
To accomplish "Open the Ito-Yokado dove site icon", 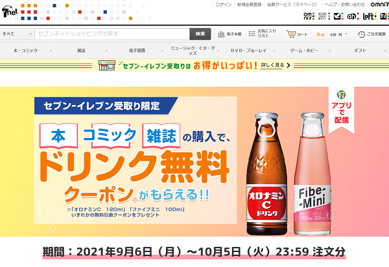I will point(338,16).
